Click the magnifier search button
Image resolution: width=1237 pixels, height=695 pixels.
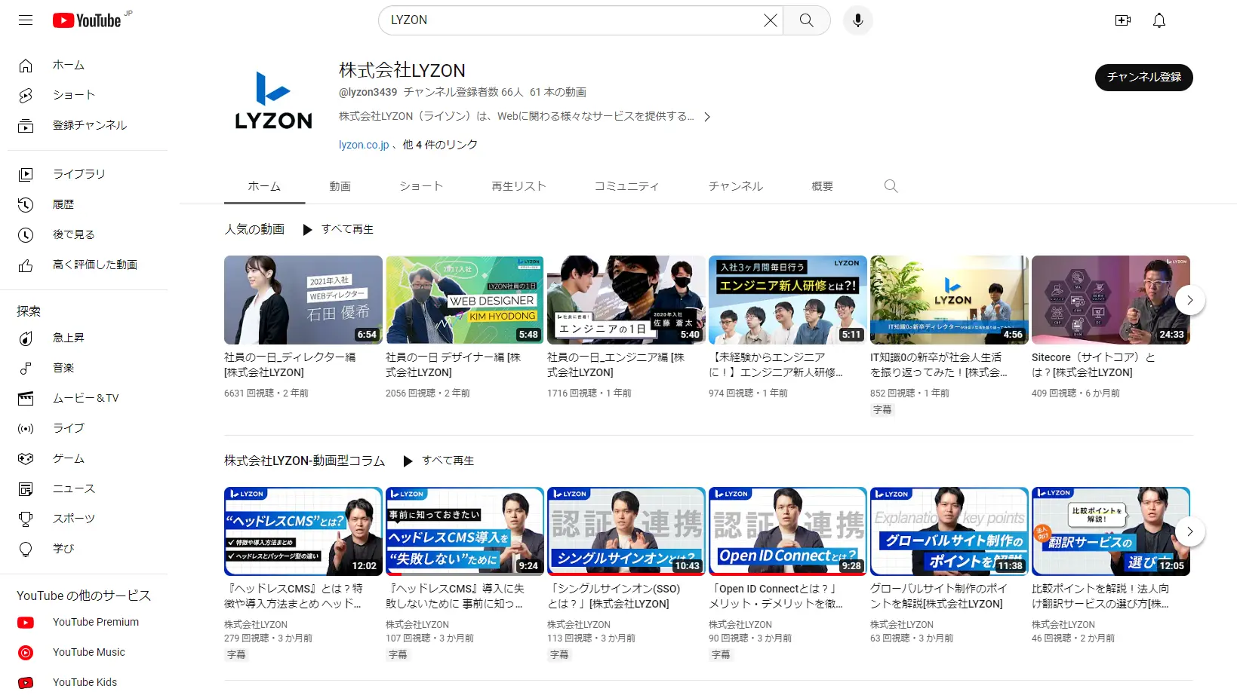pyautogui.click(x=807, y=20)
